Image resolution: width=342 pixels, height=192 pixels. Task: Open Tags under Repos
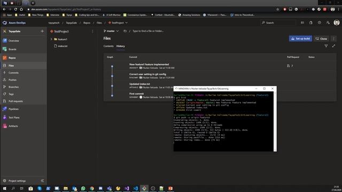[11, 94]
